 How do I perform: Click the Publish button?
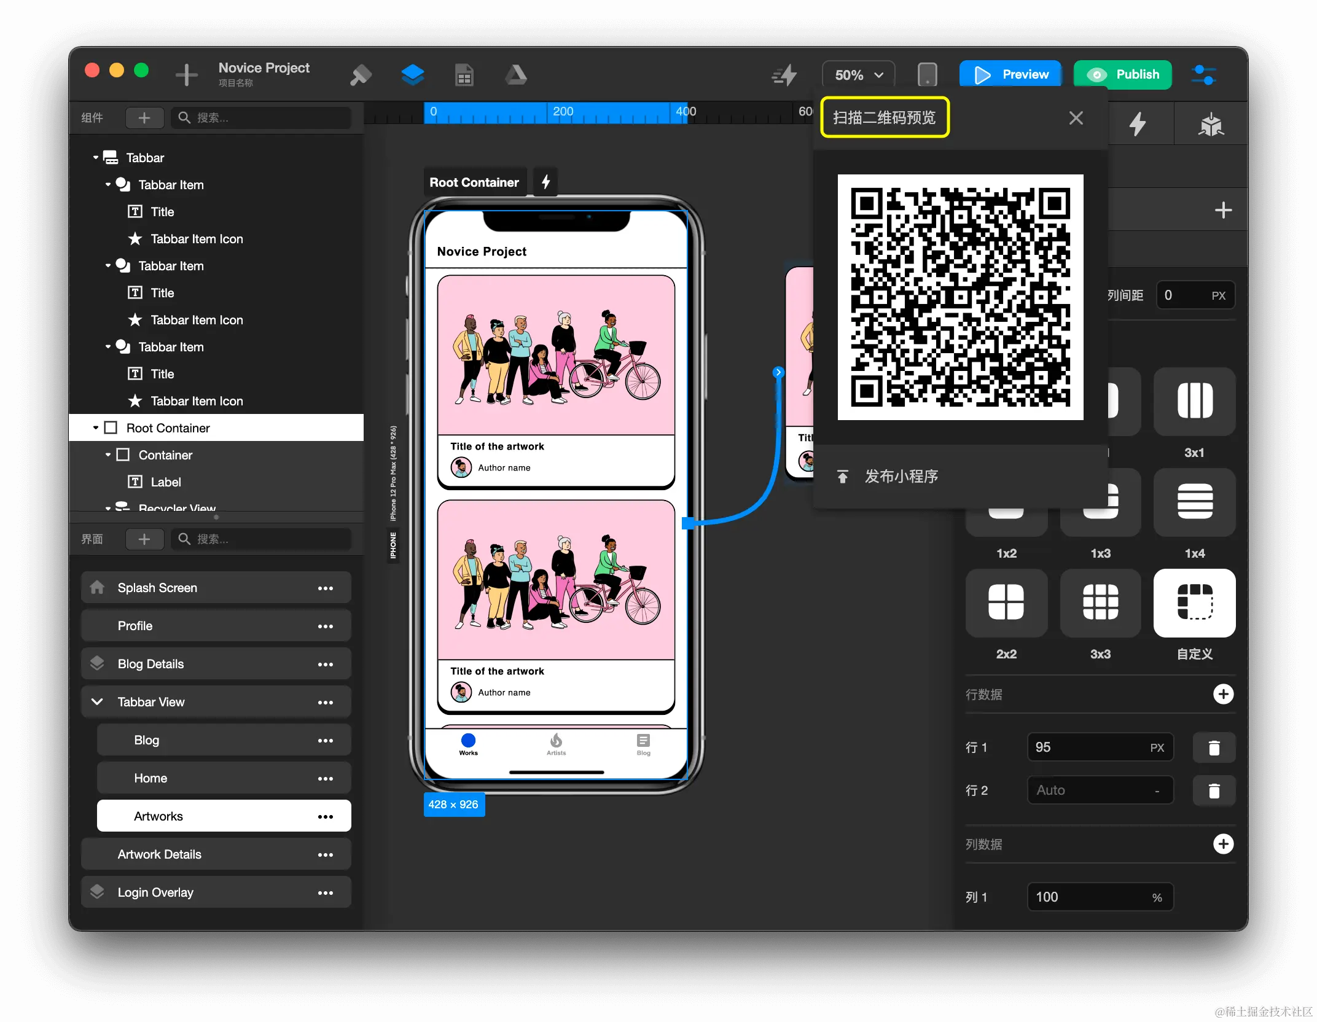point(1122,74)
